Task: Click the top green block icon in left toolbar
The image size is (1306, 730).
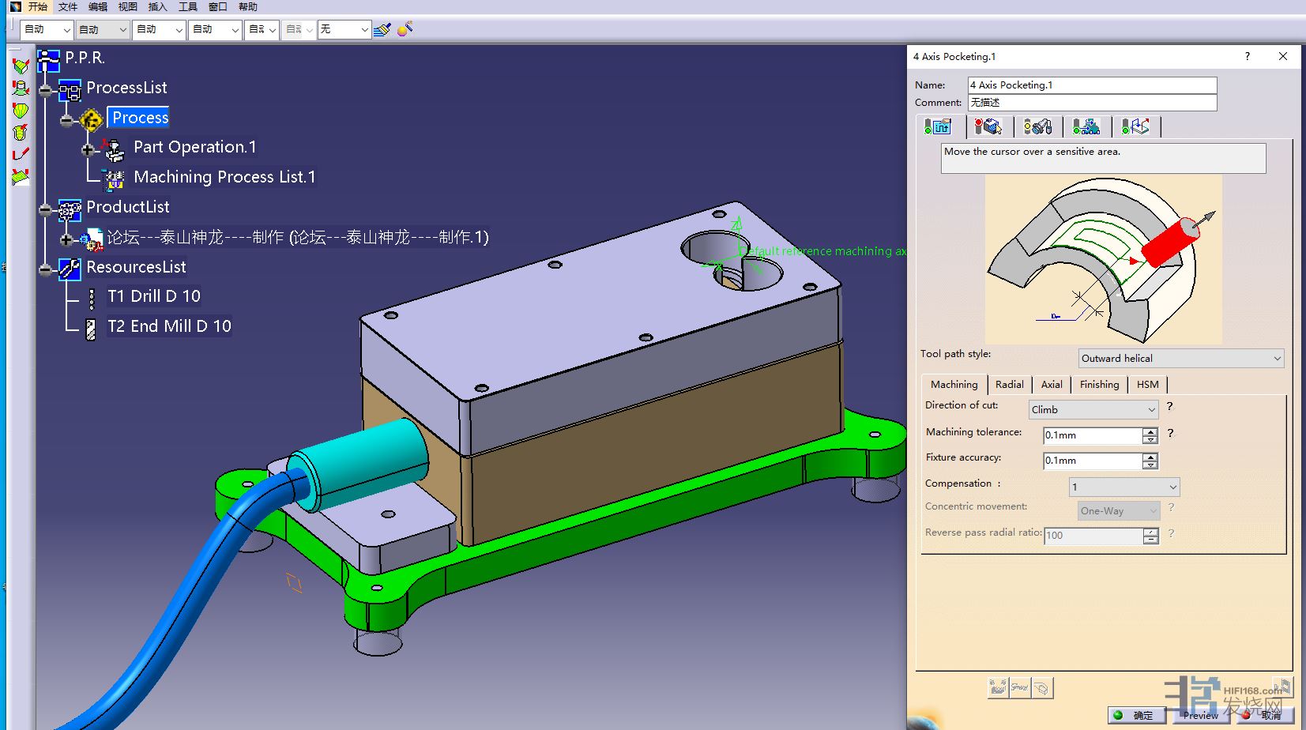Action: pos(21,66)
